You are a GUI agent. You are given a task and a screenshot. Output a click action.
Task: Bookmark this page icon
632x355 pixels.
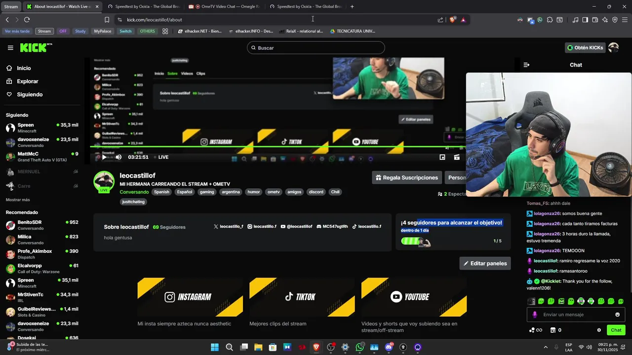click(107, 20)
